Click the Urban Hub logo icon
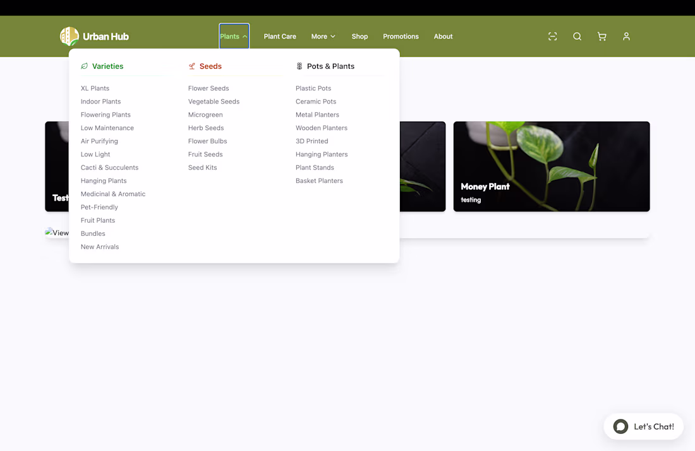This screenshot has width=695, height=451. (x=69, y=37)
